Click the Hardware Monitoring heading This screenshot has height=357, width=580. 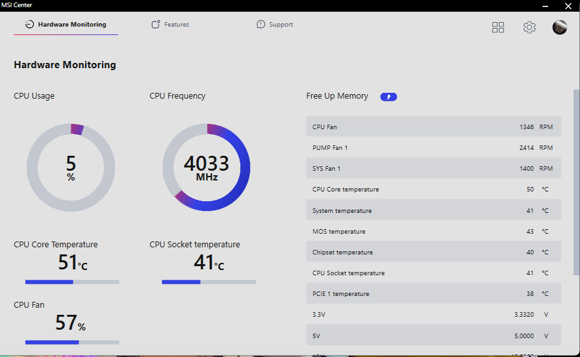(65, 65)
